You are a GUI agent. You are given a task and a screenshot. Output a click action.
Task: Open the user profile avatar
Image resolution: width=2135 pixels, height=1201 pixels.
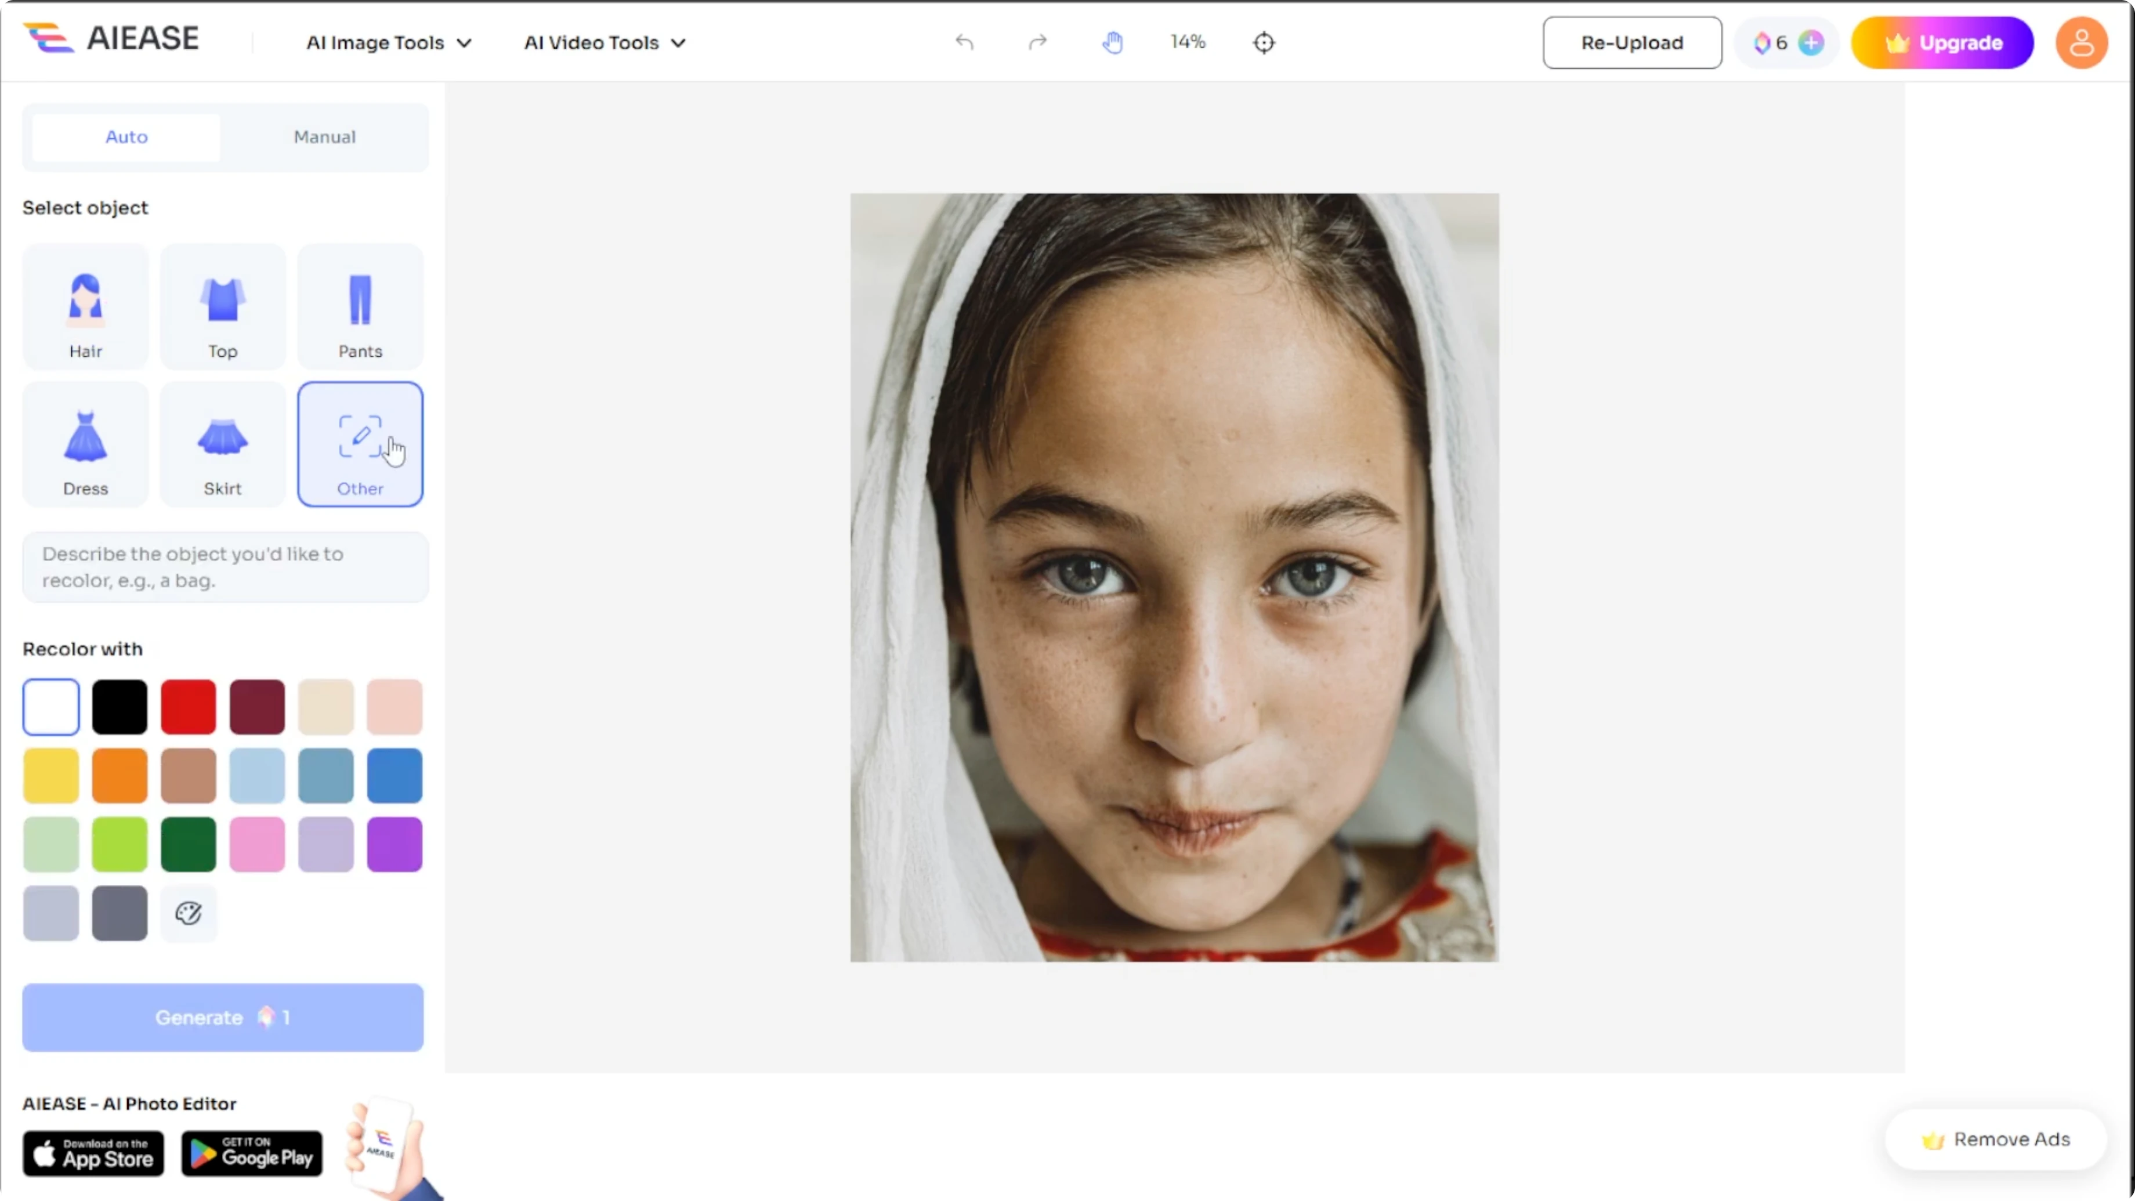coord(2081,42)
